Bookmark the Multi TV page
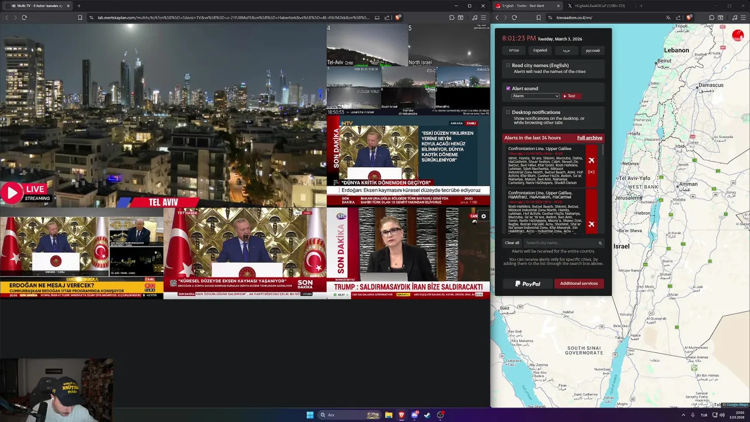The image size is (750, 422). click(80, 18)
